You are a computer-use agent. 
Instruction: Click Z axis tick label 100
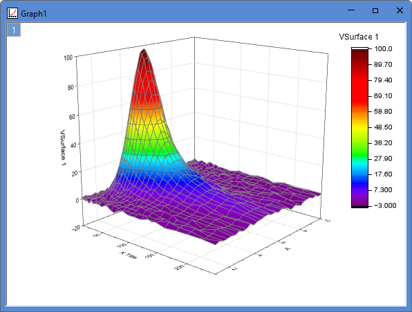click(x=68, y=57)
